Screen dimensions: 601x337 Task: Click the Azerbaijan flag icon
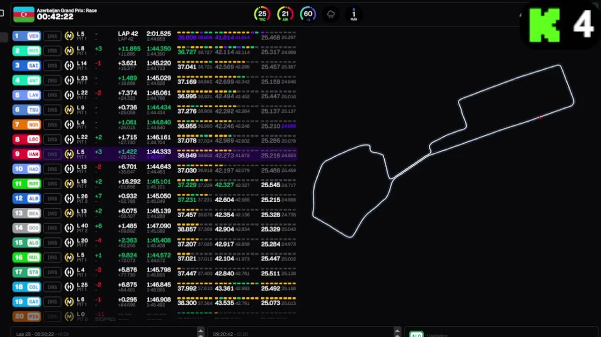click(x=23, y=14)
